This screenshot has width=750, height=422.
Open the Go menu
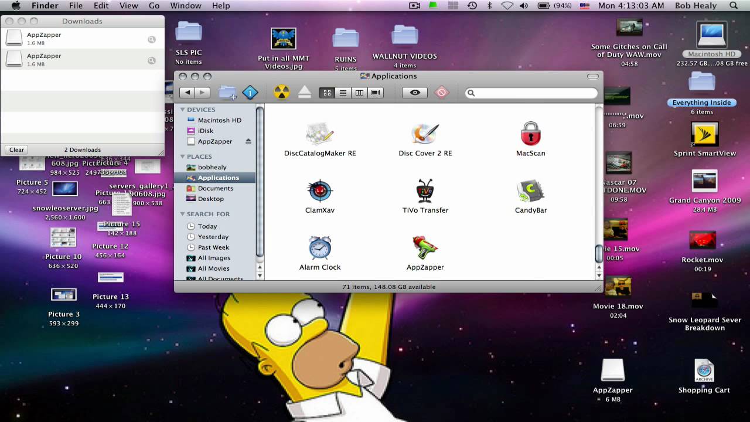click(x=154, y=5)
